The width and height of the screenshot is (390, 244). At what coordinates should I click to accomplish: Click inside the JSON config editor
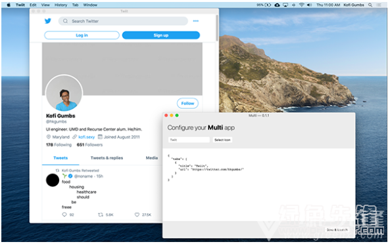pos(258,185)
